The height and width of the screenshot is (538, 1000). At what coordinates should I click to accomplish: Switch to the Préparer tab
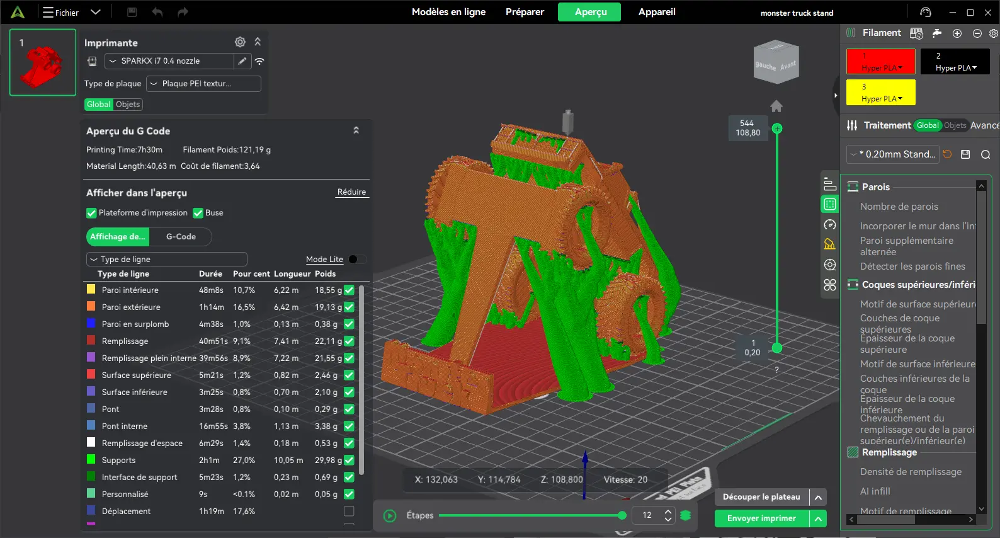[525, 12]
